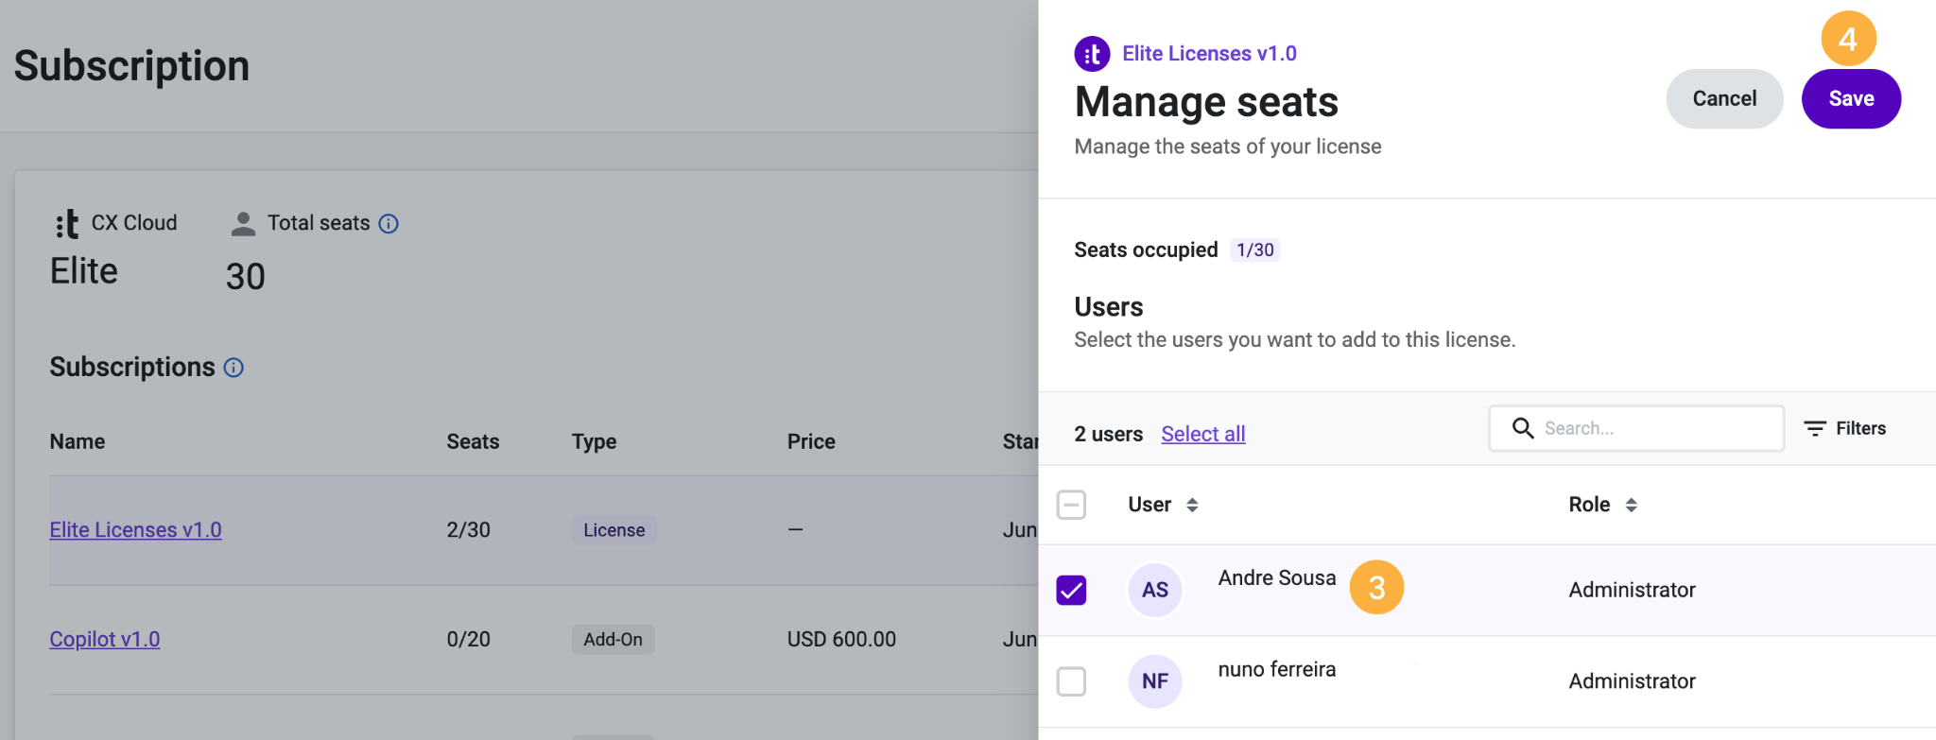Open the Filters button
1936x740 pixels.
point(1844,428)
